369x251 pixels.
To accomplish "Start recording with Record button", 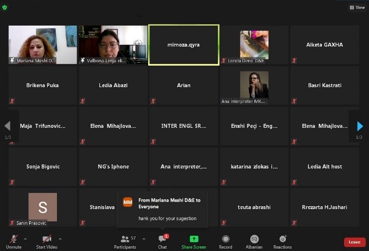I will coord(225,239).
